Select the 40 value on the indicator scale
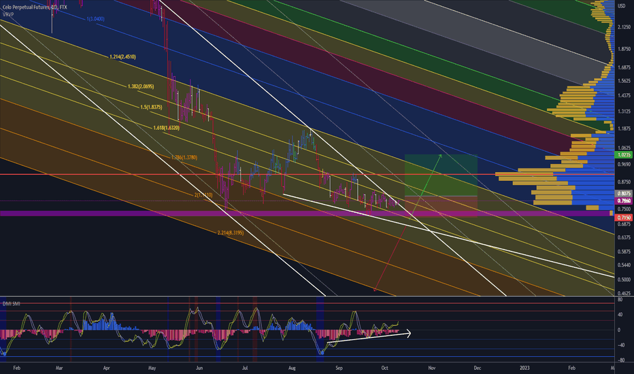This screenshot has height=374, width=634. tap(620, 315)
